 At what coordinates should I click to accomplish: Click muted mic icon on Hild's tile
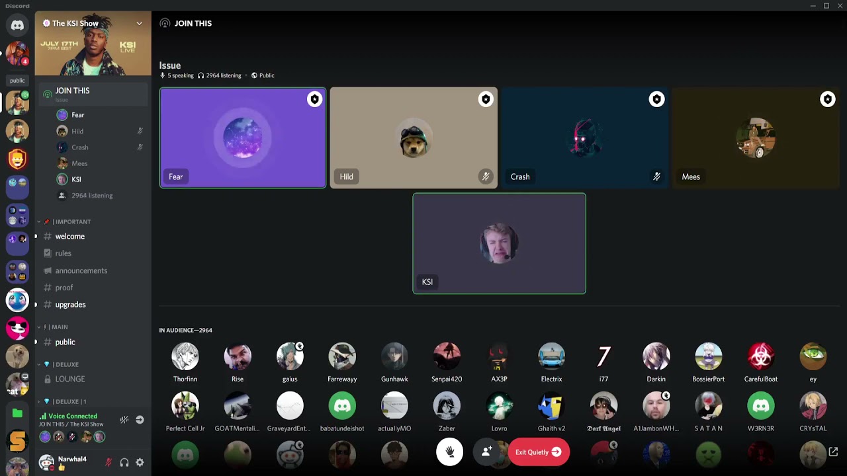486,177
